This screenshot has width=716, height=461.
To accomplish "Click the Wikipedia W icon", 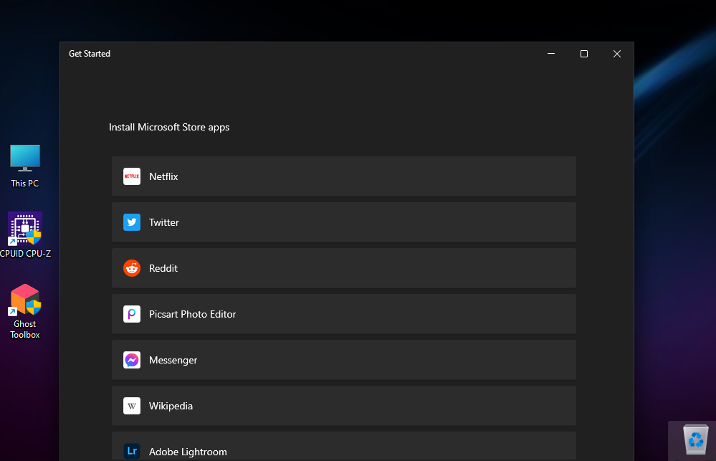I will (131, 406).
